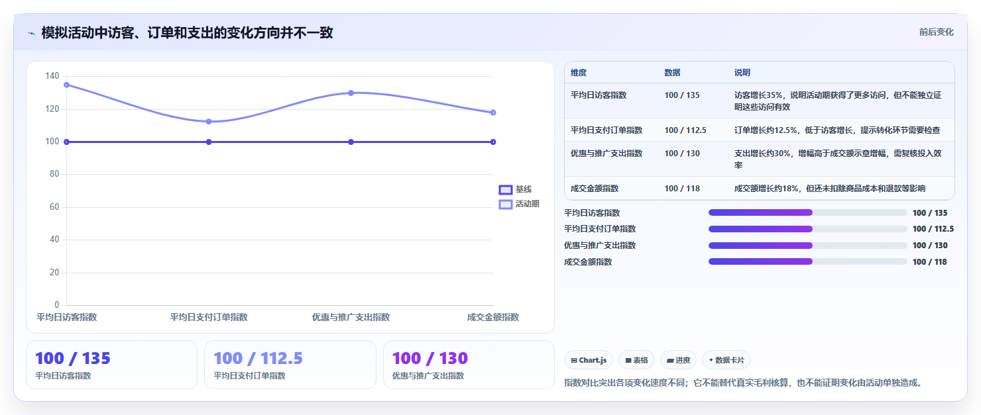The width and height of the screenshot is (981, 415).
Task: Select the Chart.js chip
Action: (589, 360)
